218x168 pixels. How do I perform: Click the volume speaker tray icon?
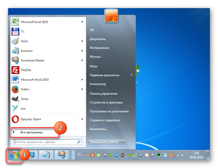point(183,155)
